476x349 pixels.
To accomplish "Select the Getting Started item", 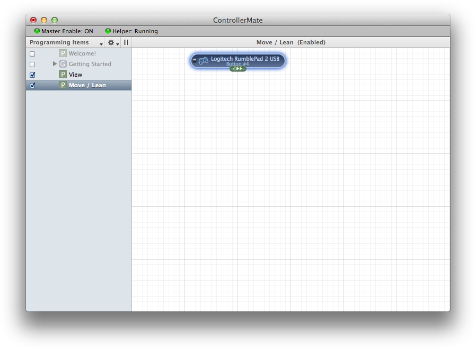I will pyautogui.click(x=90, y=64).
